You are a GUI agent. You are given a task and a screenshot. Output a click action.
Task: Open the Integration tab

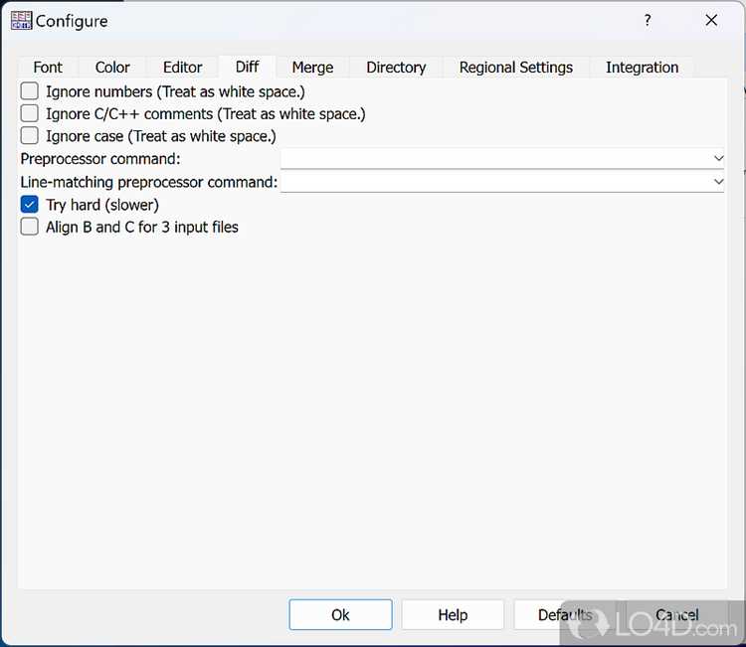[642, 67]
